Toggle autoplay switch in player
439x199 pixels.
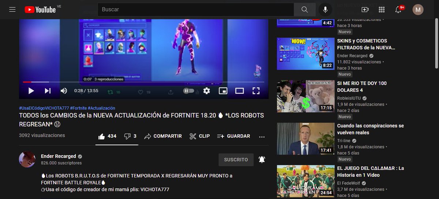[x=188, y=91]
